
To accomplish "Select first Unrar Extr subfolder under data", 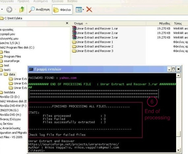I will (x=18, y=79).
